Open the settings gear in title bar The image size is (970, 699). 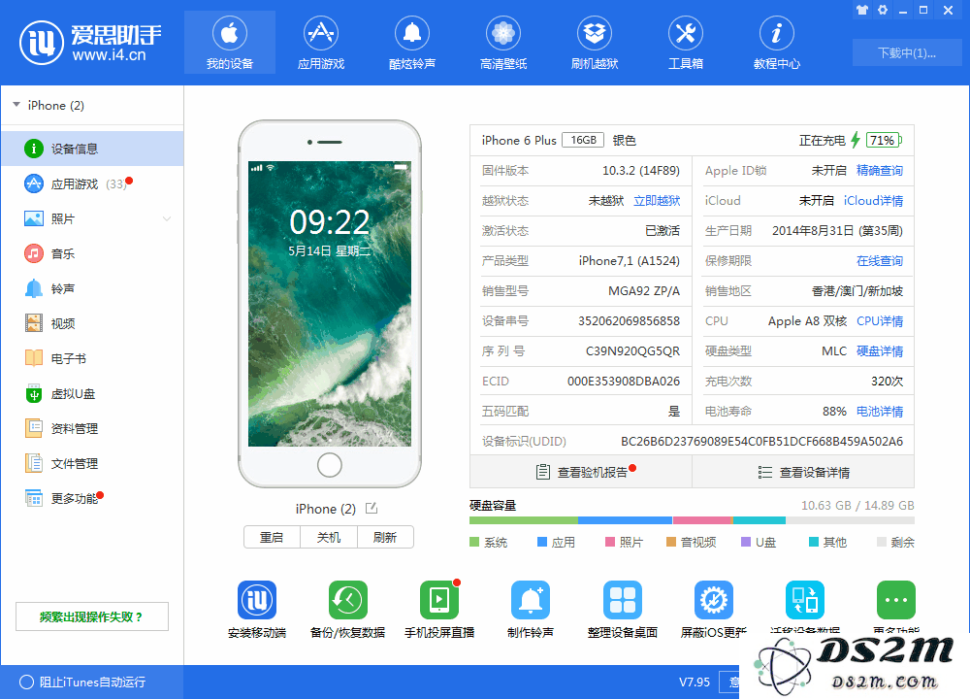883,10
